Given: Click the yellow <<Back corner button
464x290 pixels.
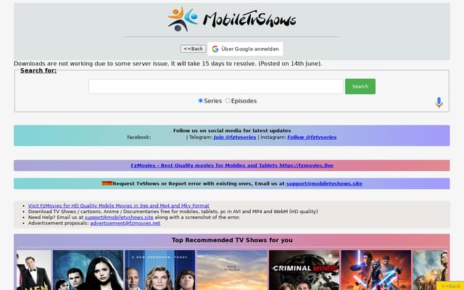Looking at the screenshot, I should (x=450, y=286).
